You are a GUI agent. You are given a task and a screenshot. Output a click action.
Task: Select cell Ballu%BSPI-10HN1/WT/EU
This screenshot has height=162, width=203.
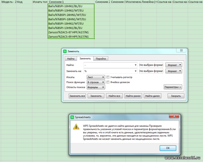click(x=71, y=24)
